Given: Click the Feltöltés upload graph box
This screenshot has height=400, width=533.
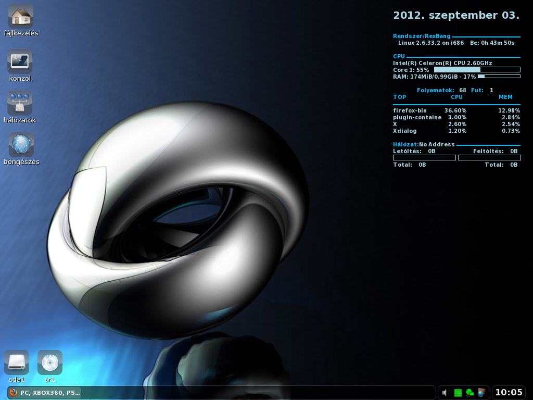Looking at the screenshot, I should click(x=489, y=157).
